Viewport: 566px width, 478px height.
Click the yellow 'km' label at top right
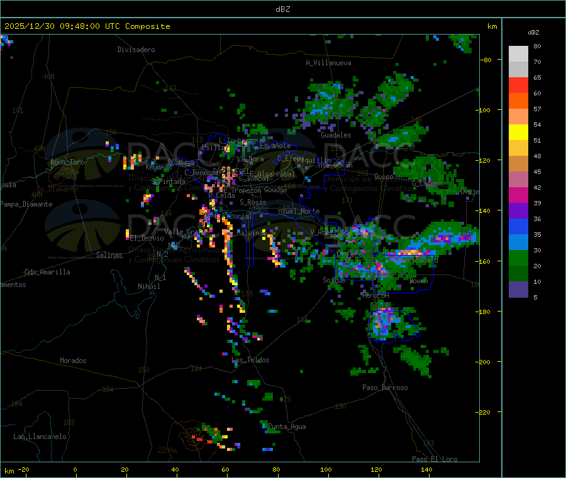coord(492,26)
